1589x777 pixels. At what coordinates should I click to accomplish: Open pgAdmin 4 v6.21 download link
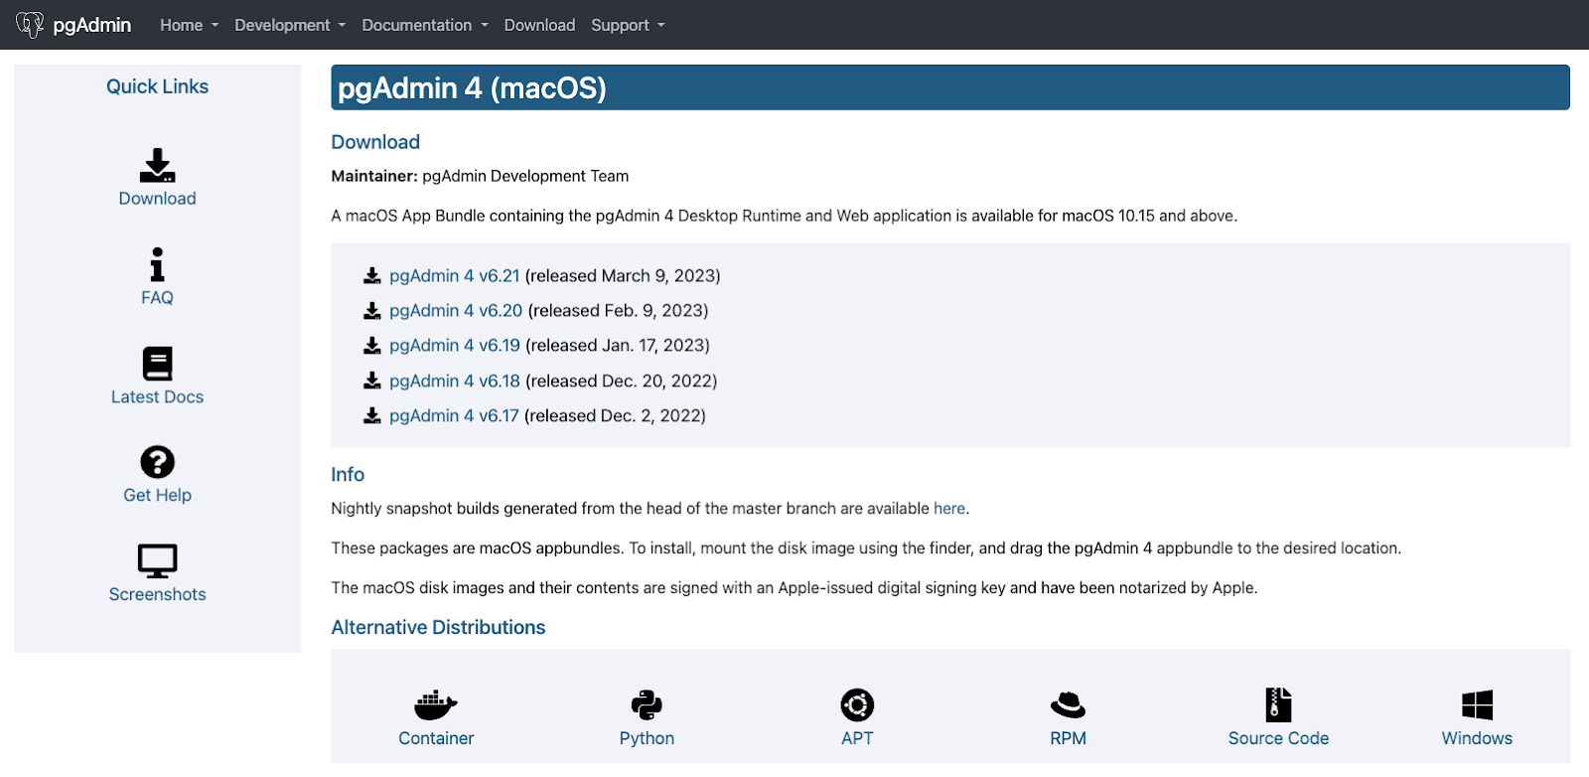point(455,275)
